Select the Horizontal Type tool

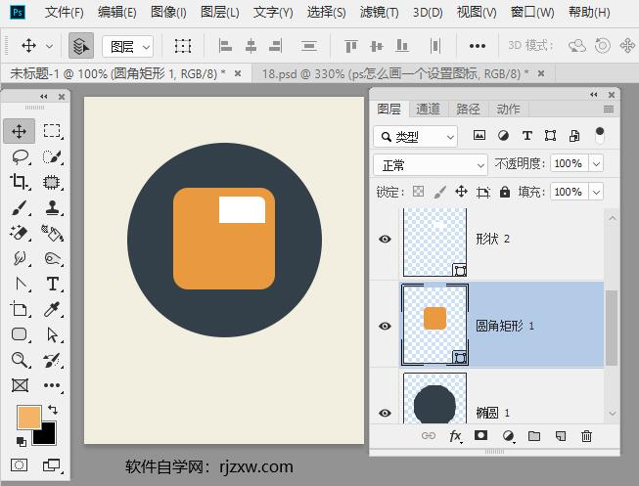[x=53, y=284]
